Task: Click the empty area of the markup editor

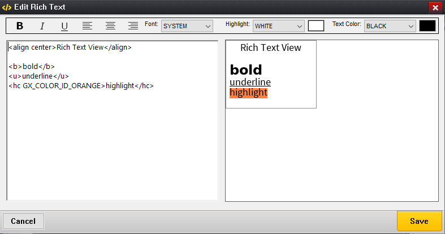Action: [112, 147]
